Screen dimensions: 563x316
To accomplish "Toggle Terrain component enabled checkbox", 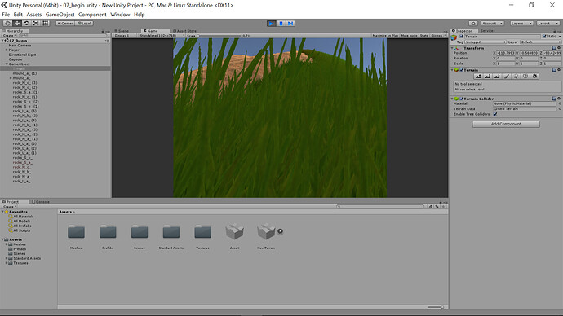I will [x=462, y=70].
